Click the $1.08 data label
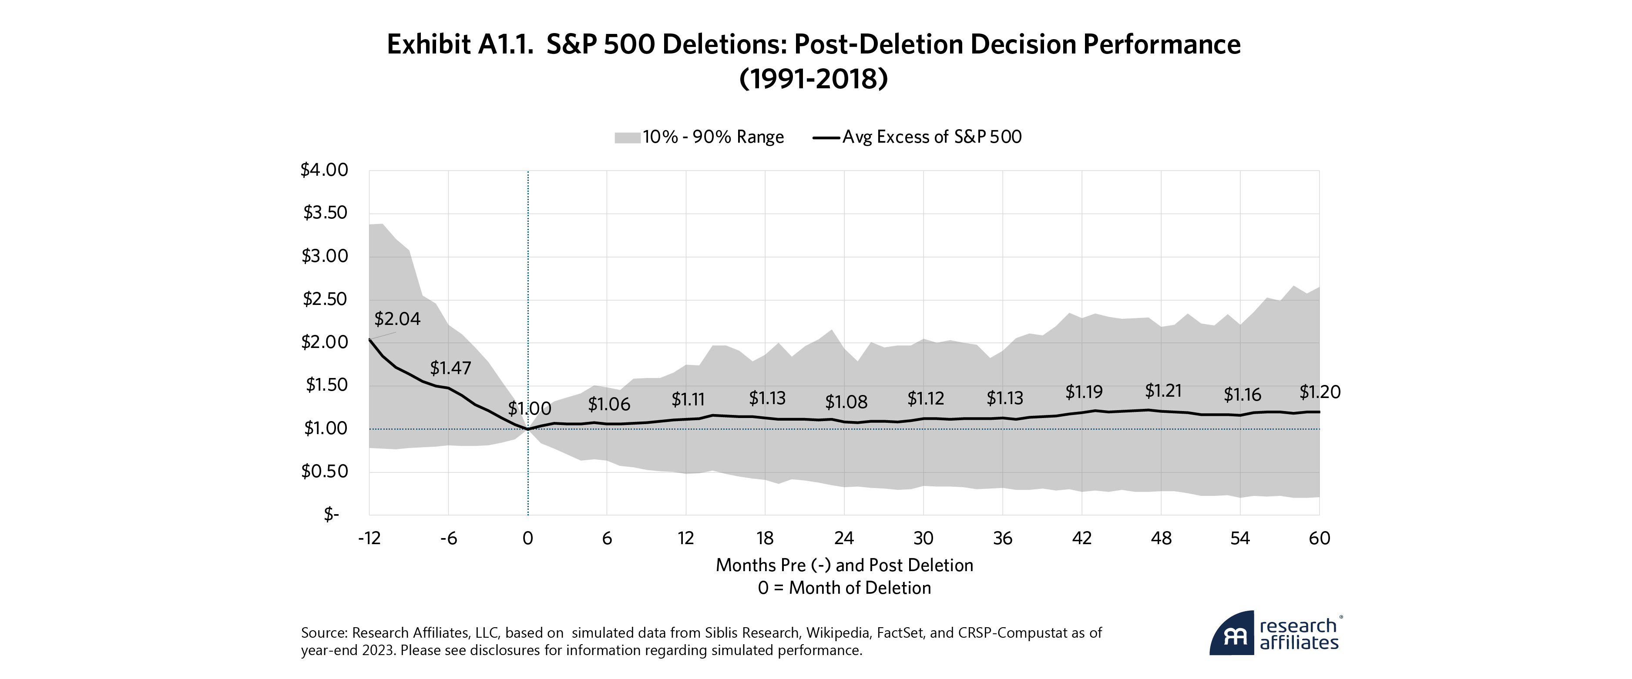The width and height of the screenshot is (1632, 679). 846,401
